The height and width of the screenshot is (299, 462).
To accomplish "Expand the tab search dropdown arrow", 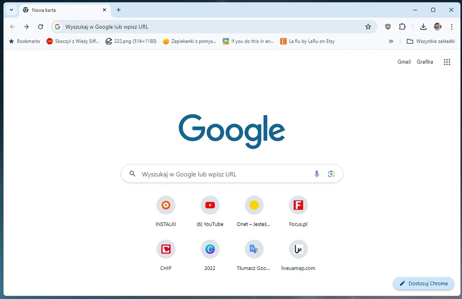I will pyautogui.click(x=12, y=10).
